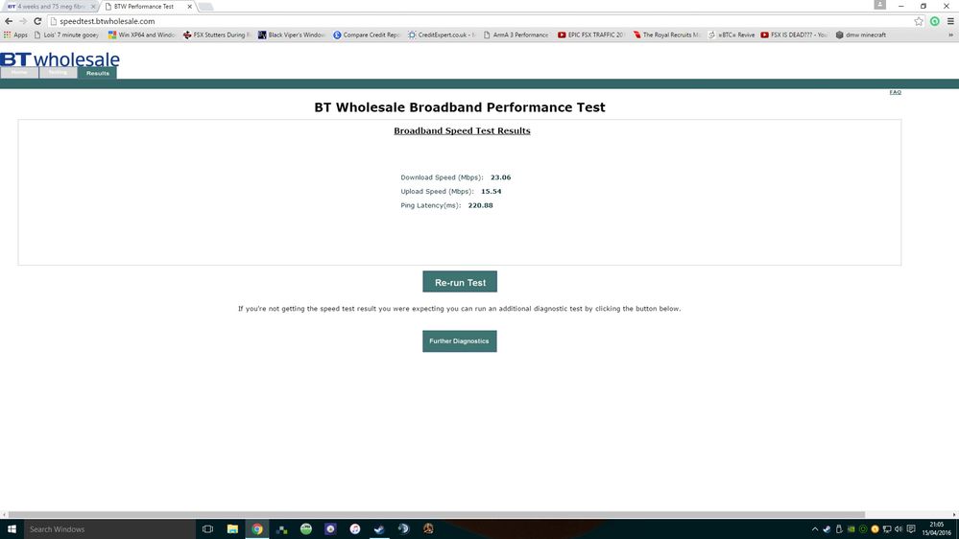Click the horizontal scrollbar at page bottom

[x=437, y=515]
